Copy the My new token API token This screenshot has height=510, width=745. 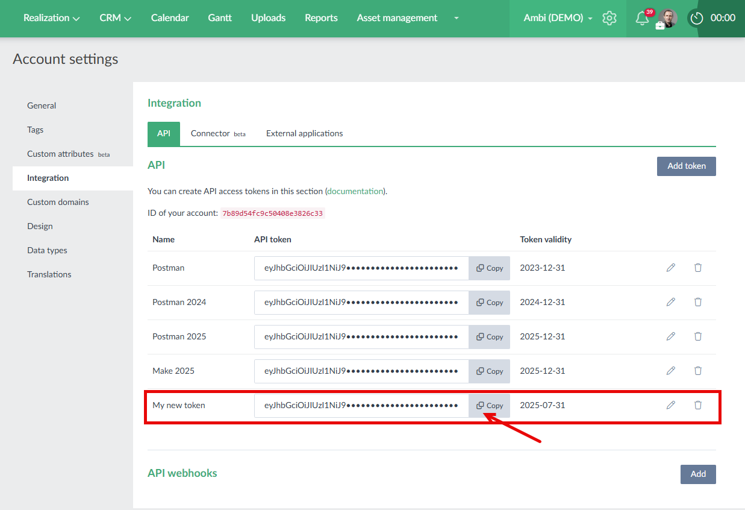click(490, 406)
